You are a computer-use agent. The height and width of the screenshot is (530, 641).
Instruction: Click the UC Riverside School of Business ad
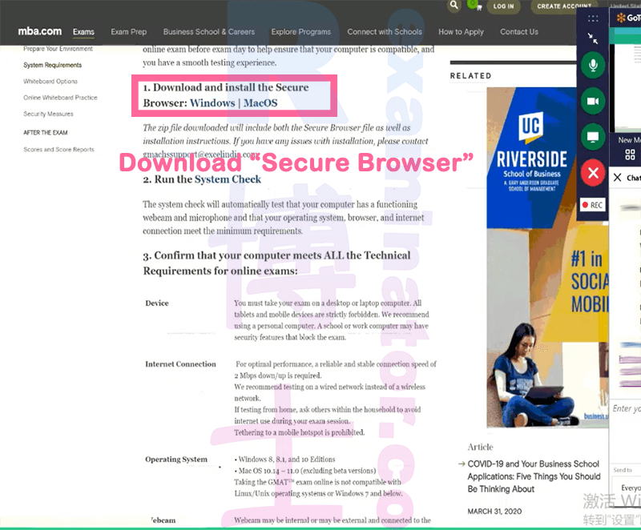(x=547, y=257)
